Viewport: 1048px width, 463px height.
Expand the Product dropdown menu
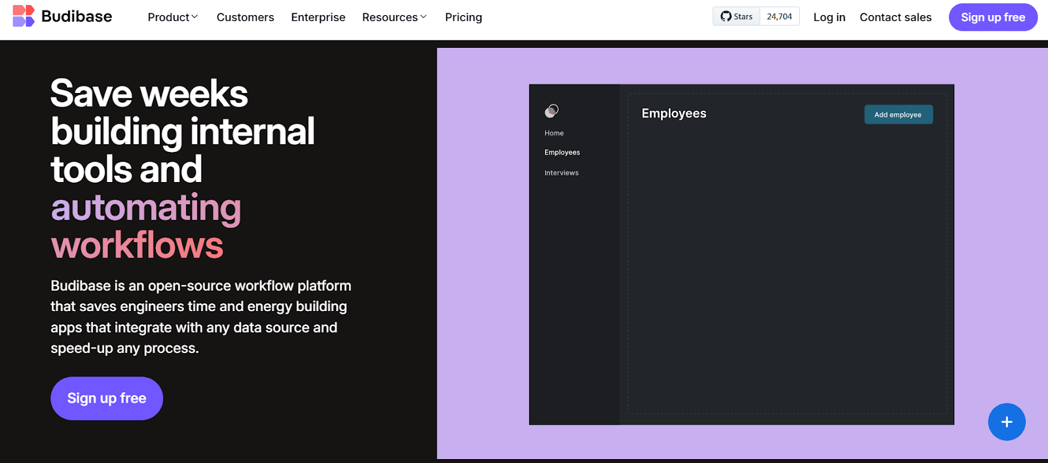pyautogui.click(x=172, y=18)
